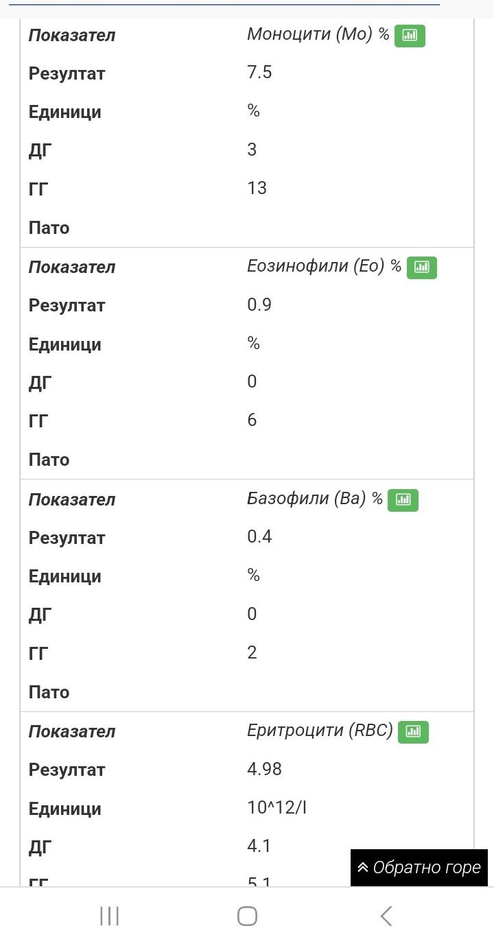Tap the monocytes upper limit value 13
The height and width of the screenshot is (948, 494).
click(257, 188)
